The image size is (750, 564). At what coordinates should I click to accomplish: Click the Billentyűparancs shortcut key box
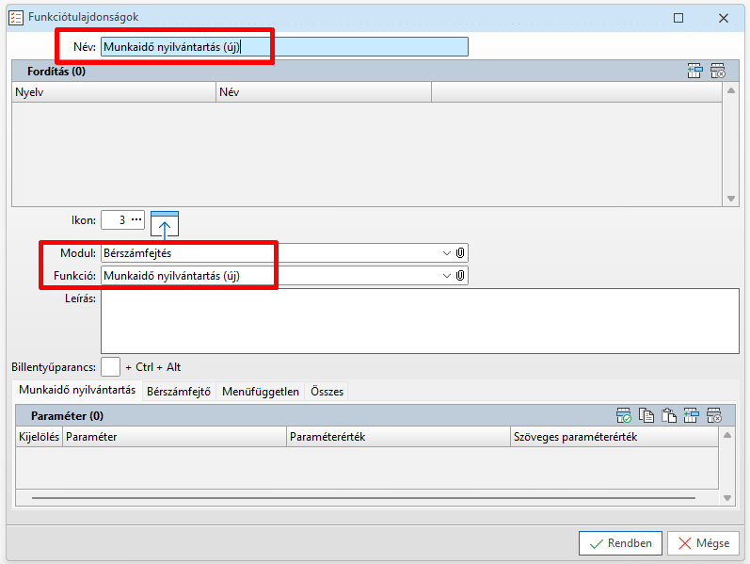(x=111, y=366)
